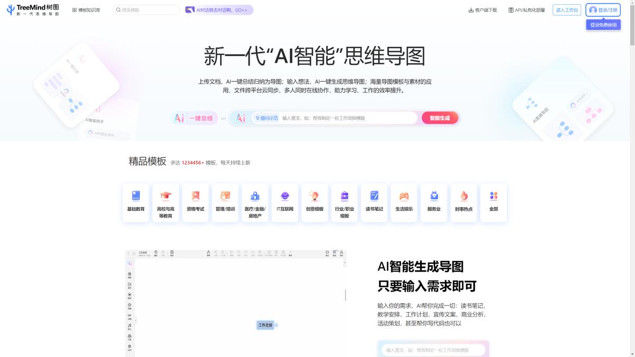Click the 工作总结 node in the editor preview
The image size is (635, 357).
[265, 325]
